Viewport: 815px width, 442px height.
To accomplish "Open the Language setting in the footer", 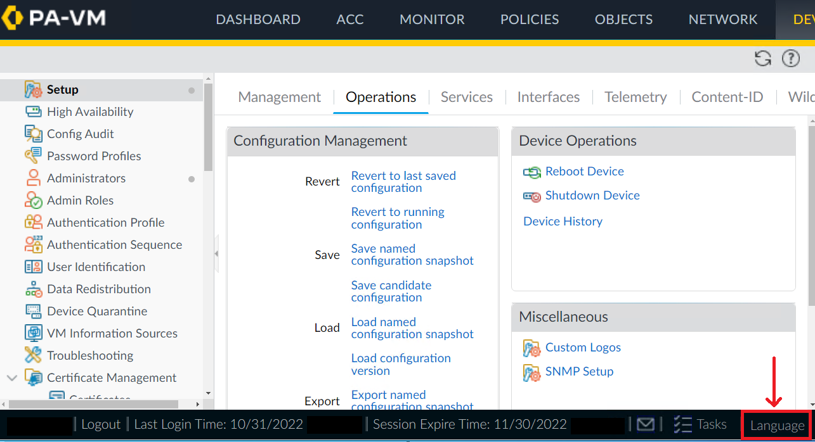I will pyautogui.click(x=776, y=426).
